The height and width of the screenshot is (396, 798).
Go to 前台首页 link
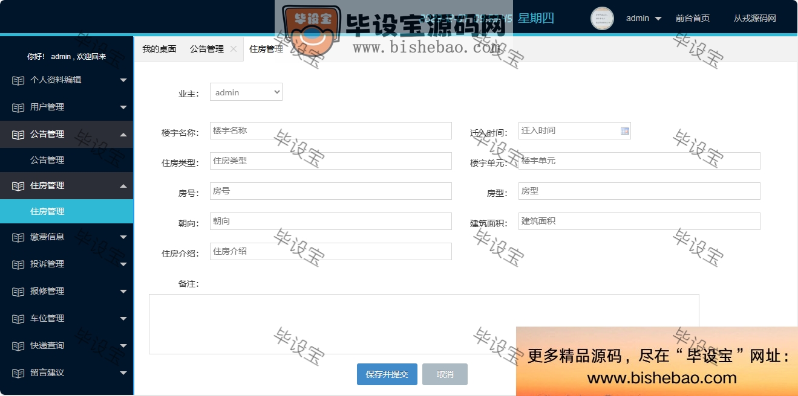(x=693, y=18)
